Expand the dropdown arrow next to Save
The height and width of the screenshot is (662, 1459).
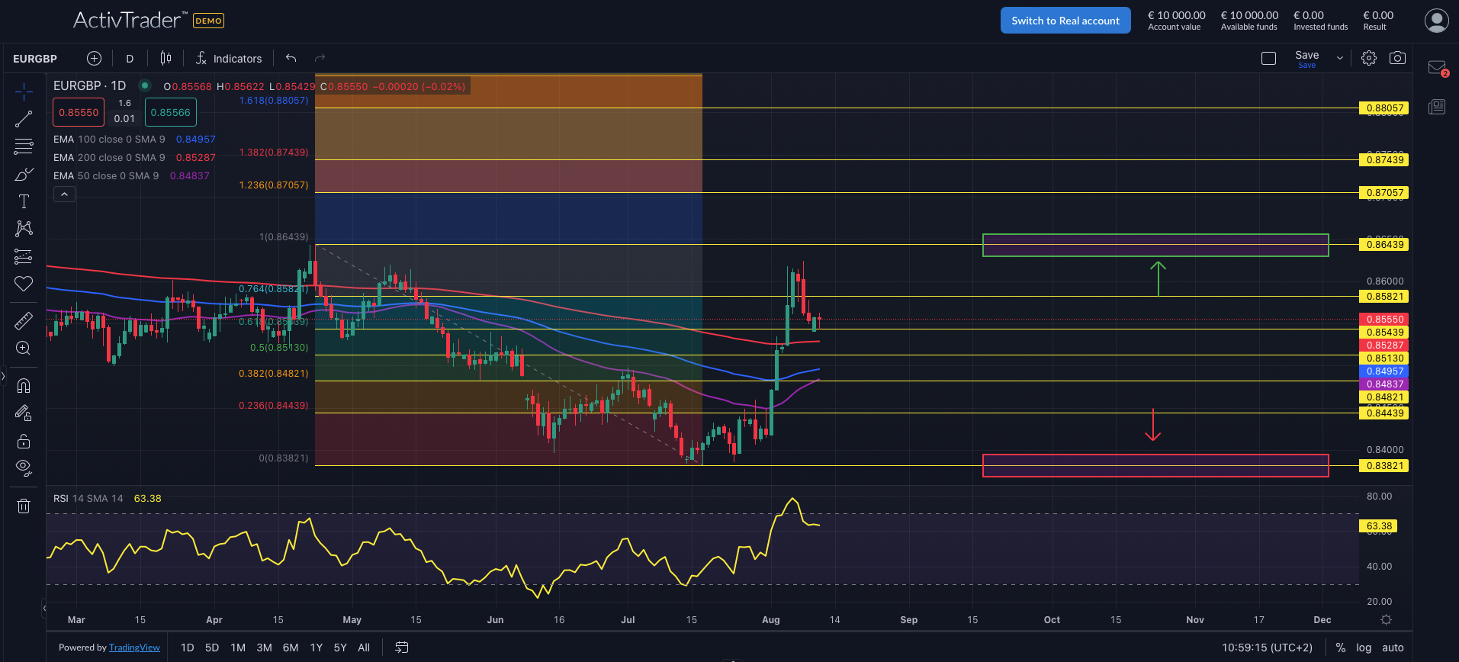pyautogui.click(x=1339, y=58)
